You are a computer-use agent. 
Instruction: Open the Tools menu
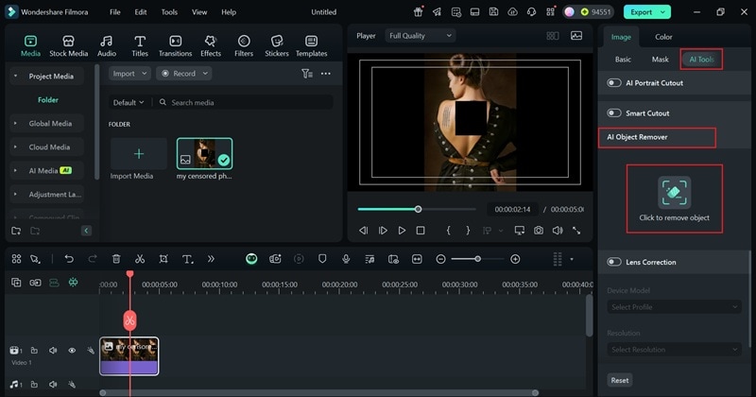pyautogui.click(x=169, y=12)
